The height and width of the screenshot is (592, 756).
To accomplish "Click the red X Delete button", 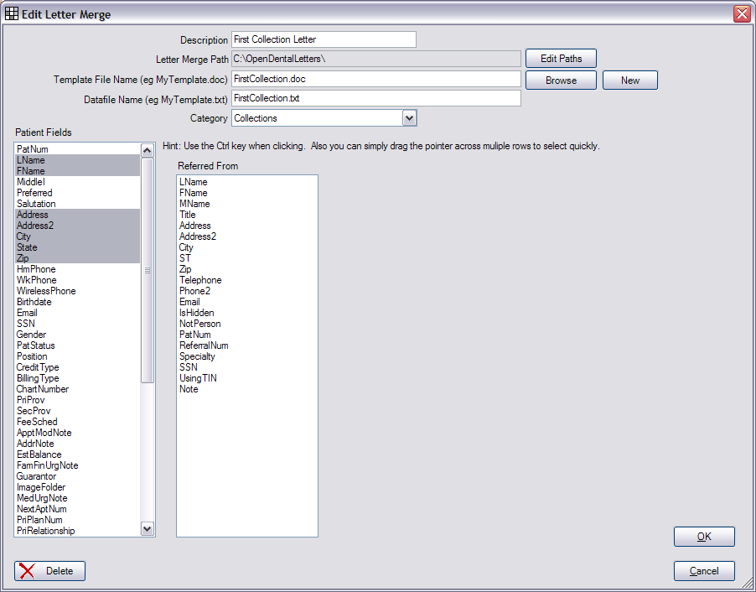I will click(x=49, y=571).
